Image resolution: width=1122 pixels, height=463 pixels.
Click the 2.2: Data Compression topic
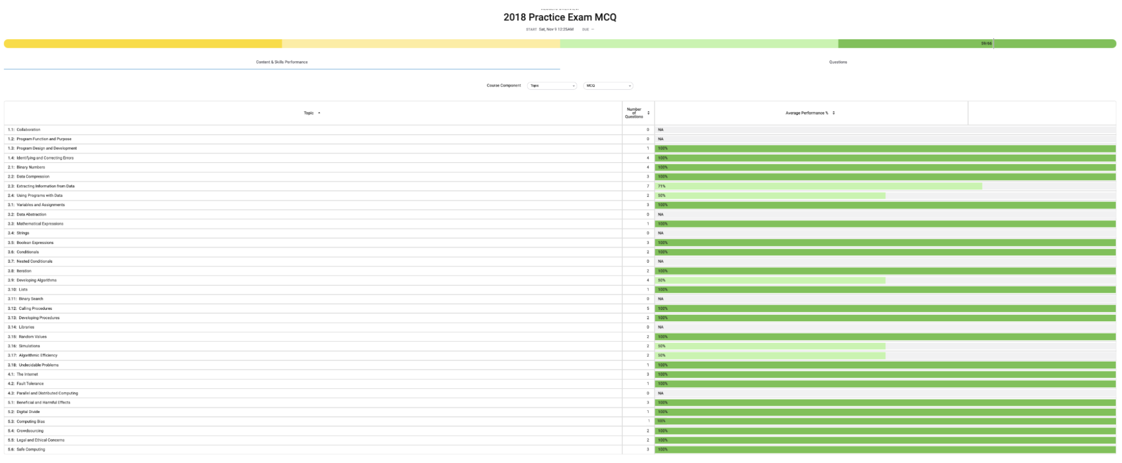28,177
